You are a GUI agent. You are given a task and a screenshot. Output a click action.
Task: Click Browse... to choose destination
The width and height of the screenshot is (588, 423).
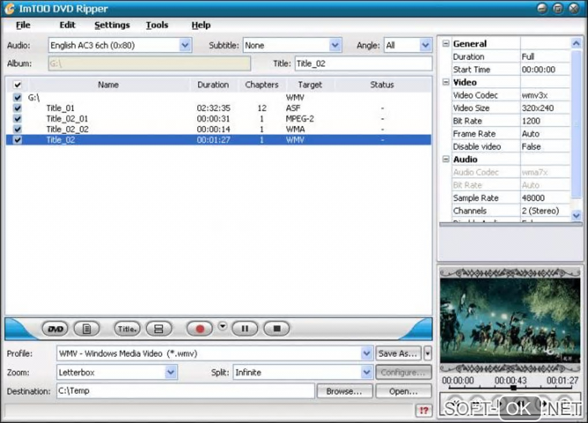[344, 391]
